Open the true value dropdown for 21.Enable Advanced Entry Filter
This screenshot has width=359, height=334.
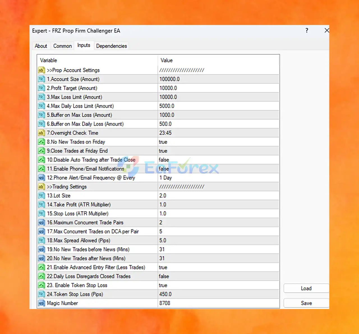pyautogui.click(x=218, y=267)
